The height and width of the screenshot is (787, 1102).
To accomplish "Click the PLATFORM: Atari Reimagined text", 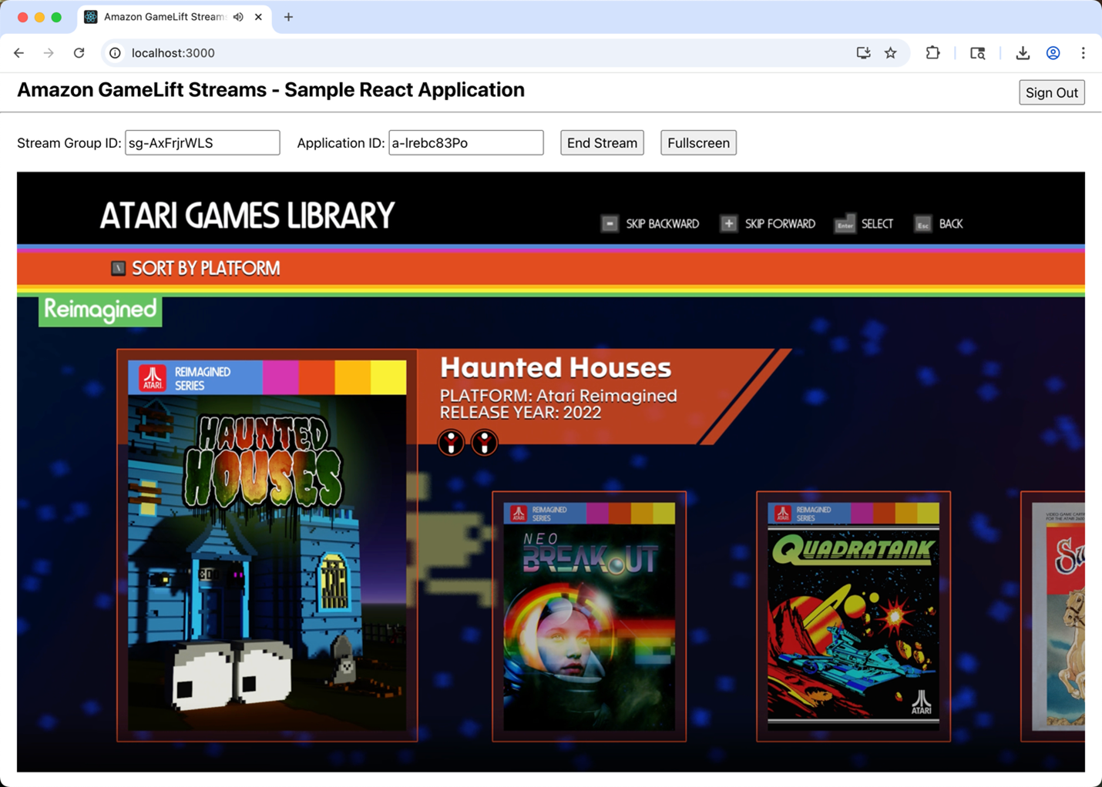I will pyautogui.click(x=559, y=396).
